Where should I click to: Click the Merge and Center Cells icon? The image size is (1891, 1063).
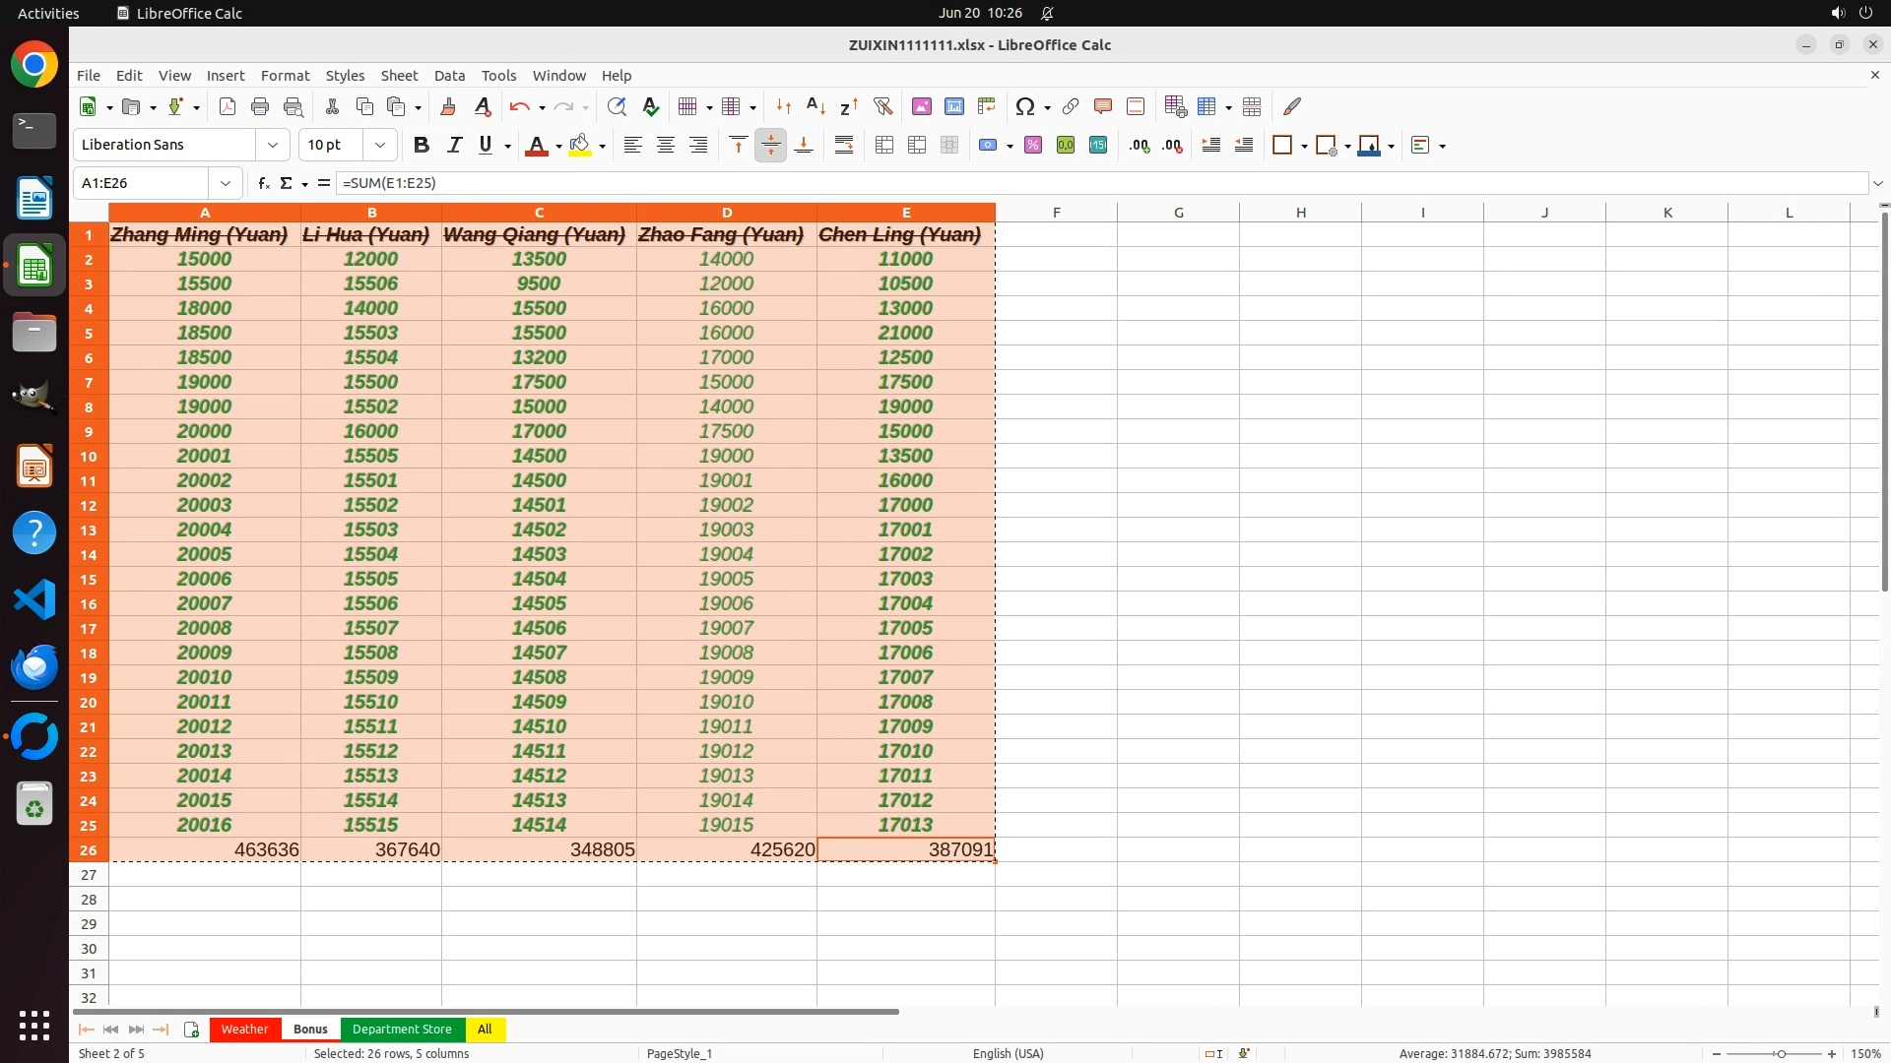[883, 146]
